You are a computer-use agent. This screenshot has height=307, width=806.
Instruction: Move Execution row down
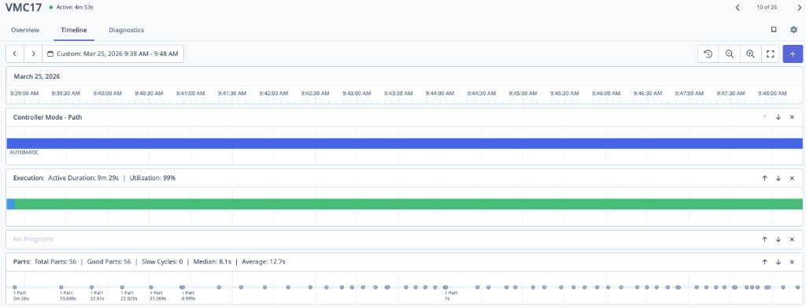point(778,178)
